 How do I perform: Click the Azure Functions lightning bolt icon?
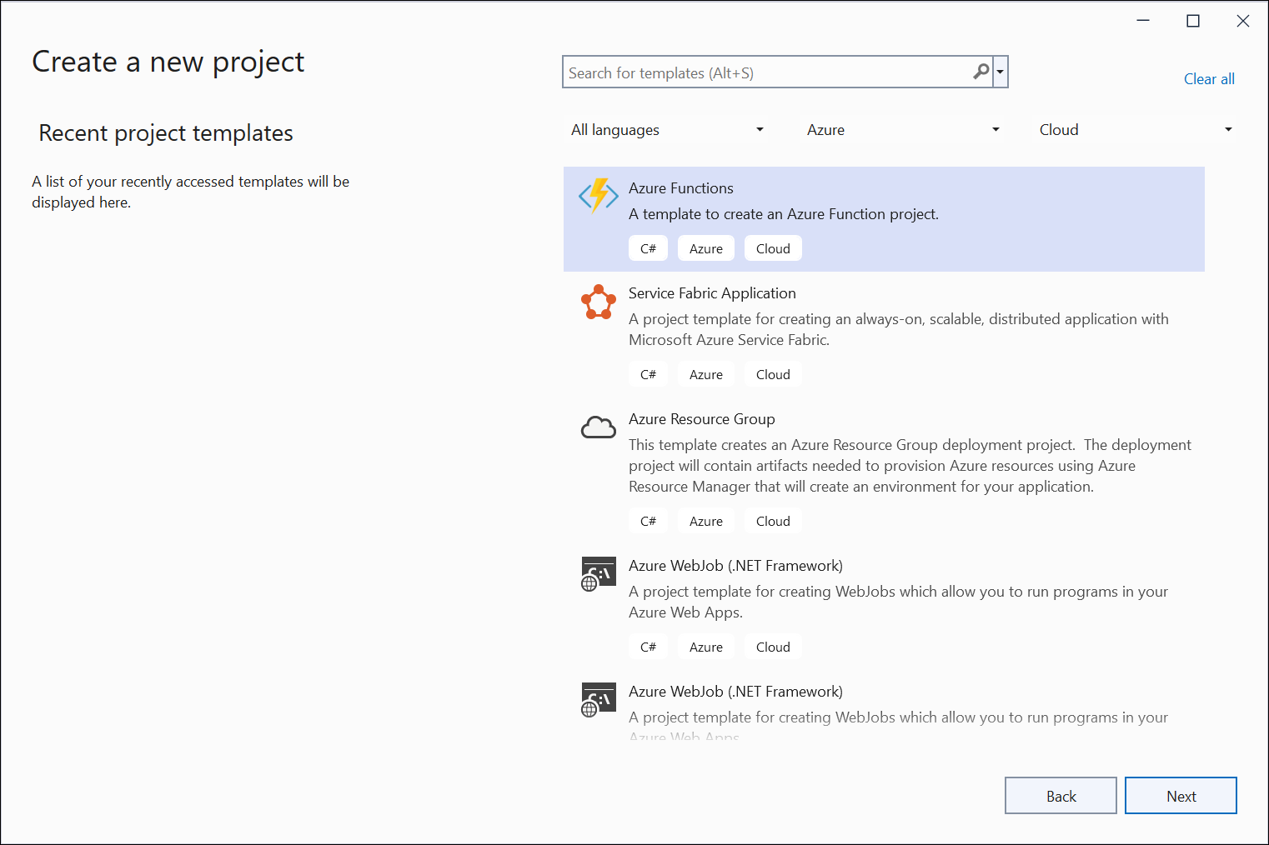coord(598,196)
